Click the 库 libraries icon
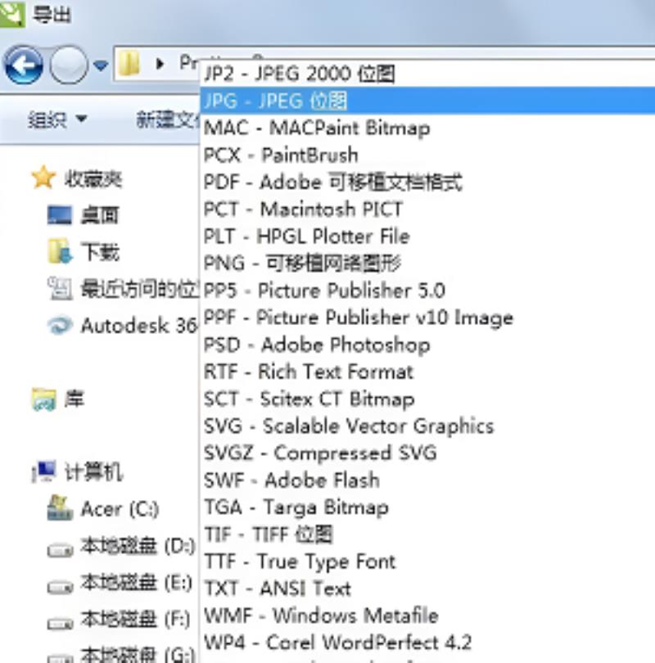The image size is (655, 663). coord(44,399)
